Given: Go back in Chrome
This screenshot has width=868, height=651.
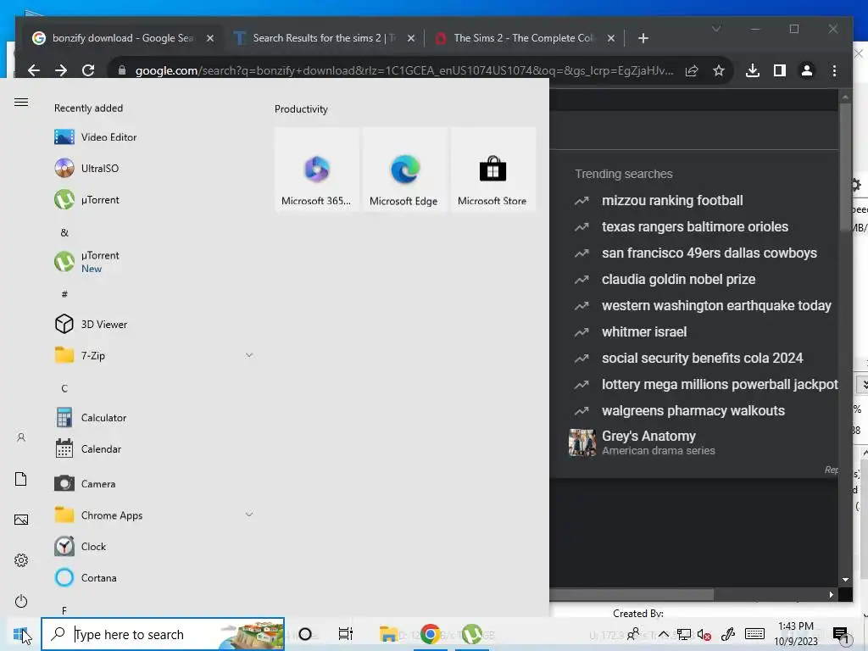Looking at the screenshot, I should [34, 70].
